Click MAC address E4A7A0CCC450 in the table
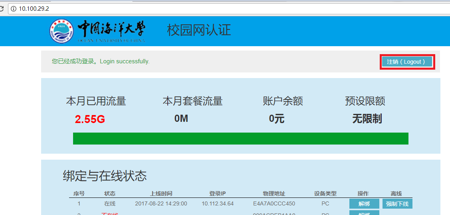Screen dimensions: 450x215 click(274, 204)
